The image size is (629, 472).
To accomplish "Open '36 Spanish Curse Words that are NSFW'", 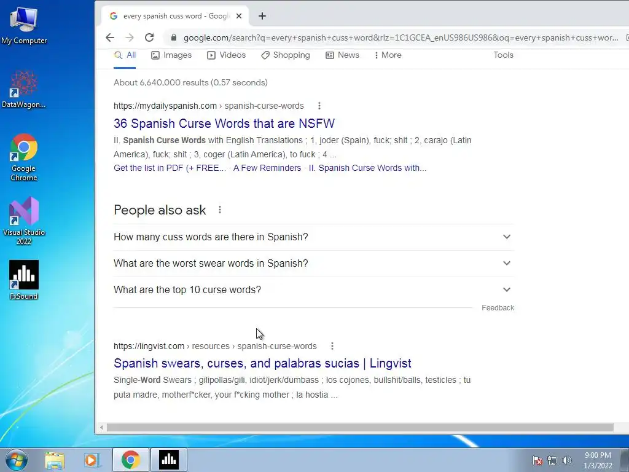I will click(x=224, y=124).
